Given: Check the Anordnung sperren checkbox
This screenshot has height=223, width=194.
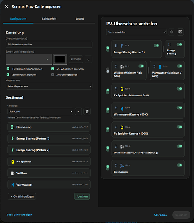Looking at the screenshot, I should point(53,74).
